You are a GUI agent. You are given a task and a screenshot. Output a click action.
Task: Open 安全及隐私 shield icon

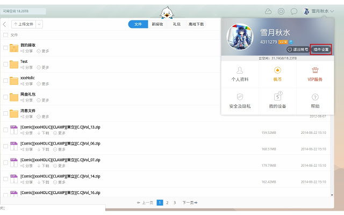(239, 97)
